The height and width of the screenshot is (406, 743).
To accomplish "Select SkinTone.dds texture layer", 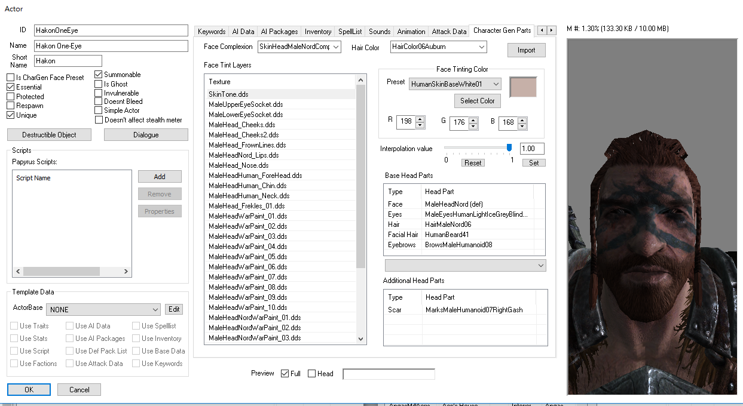I will 281,94.
